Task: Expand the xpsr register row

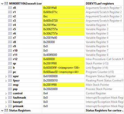Action: [x=6, y=77]
